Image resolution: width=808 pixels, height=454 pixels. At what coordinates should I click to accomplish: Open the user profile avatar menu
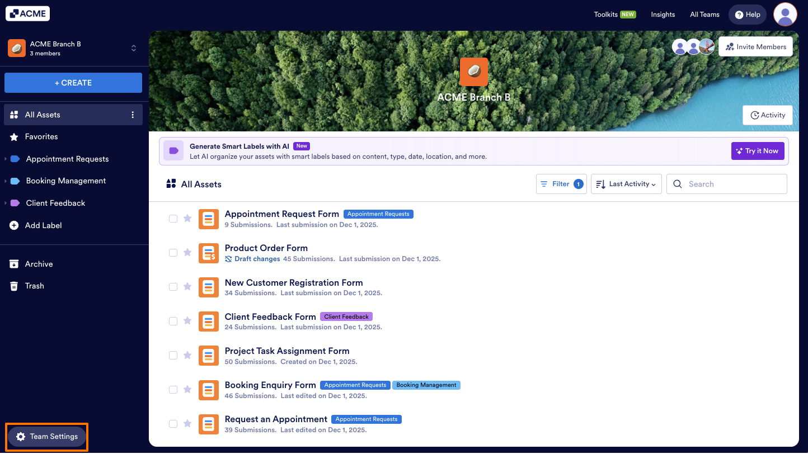coord(785,14)
